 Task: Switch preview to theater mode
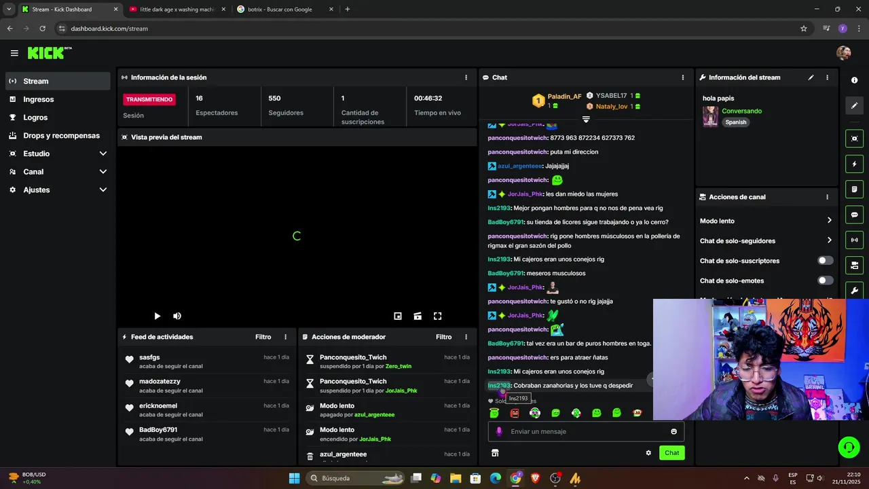click(x=418, y=316)
